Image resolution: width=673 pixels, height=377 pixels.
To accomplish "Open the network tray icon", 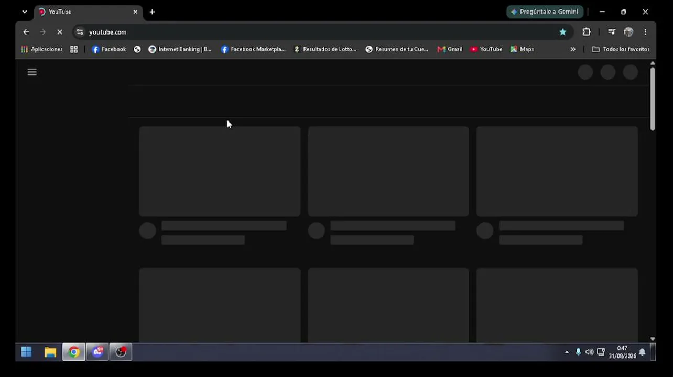I will [601, 352].
